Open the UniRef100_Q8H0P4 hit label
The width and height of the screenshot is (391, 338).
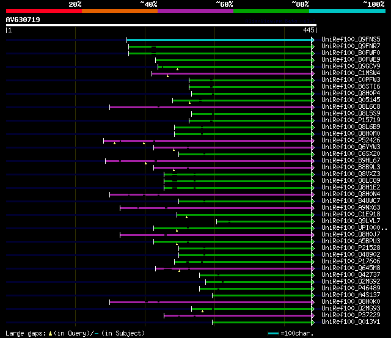pos(351,94)
